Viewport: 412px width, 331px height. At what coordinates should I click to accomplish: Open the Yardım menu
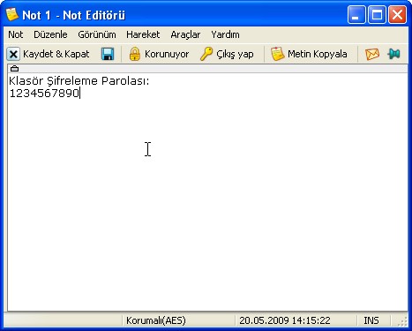tap(225, 34)
